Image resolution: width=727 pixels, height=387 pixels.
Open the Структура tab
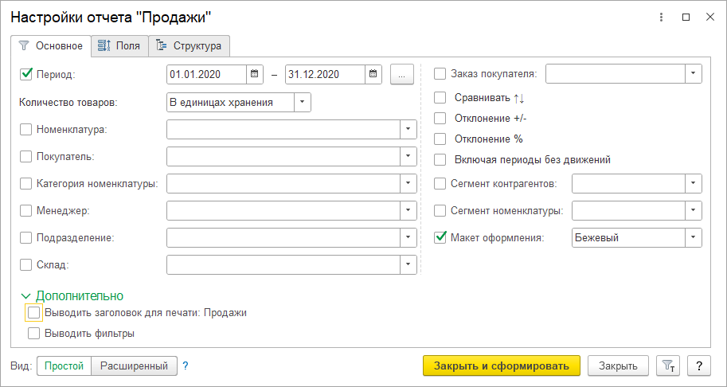[x=189, y=45]
